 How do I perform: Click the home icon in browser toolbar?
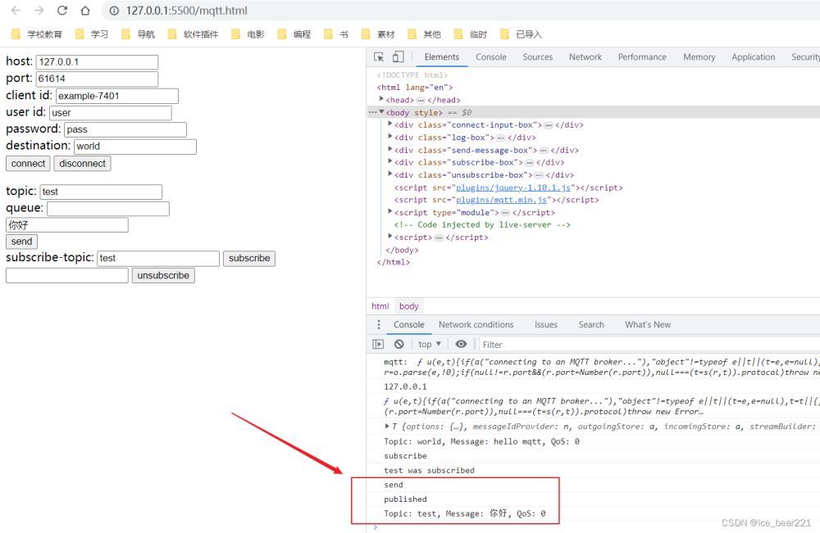point(84,12)
